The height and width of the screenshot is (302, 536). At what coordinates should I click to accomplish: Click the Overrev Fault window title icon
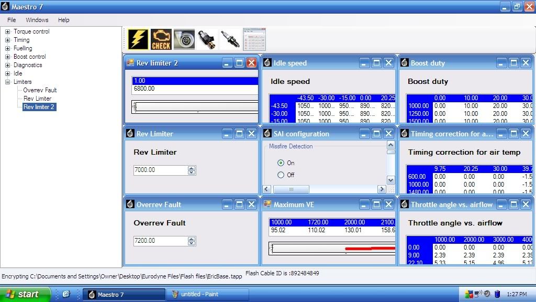[x=130, y=204]
